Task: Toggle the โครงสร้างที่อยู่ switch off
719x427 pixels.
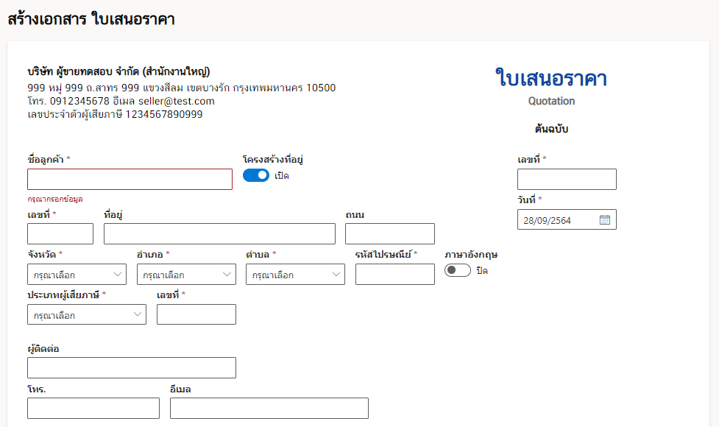Action: point(256,176)
